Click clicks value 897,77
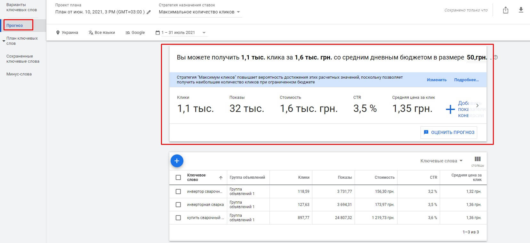This screenshot has height=243, width=530. pos(303,218)
